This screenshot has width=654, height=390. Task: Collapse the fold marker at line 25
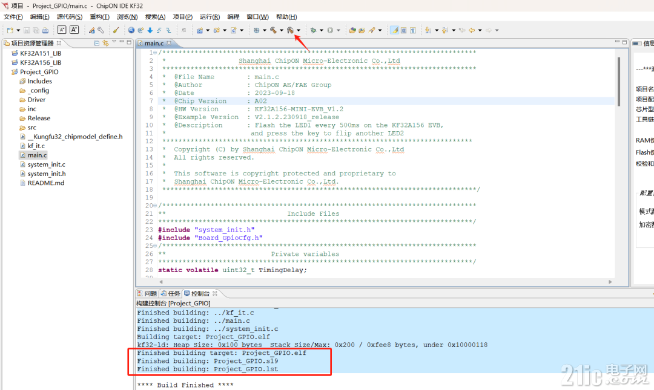(155, 246)
